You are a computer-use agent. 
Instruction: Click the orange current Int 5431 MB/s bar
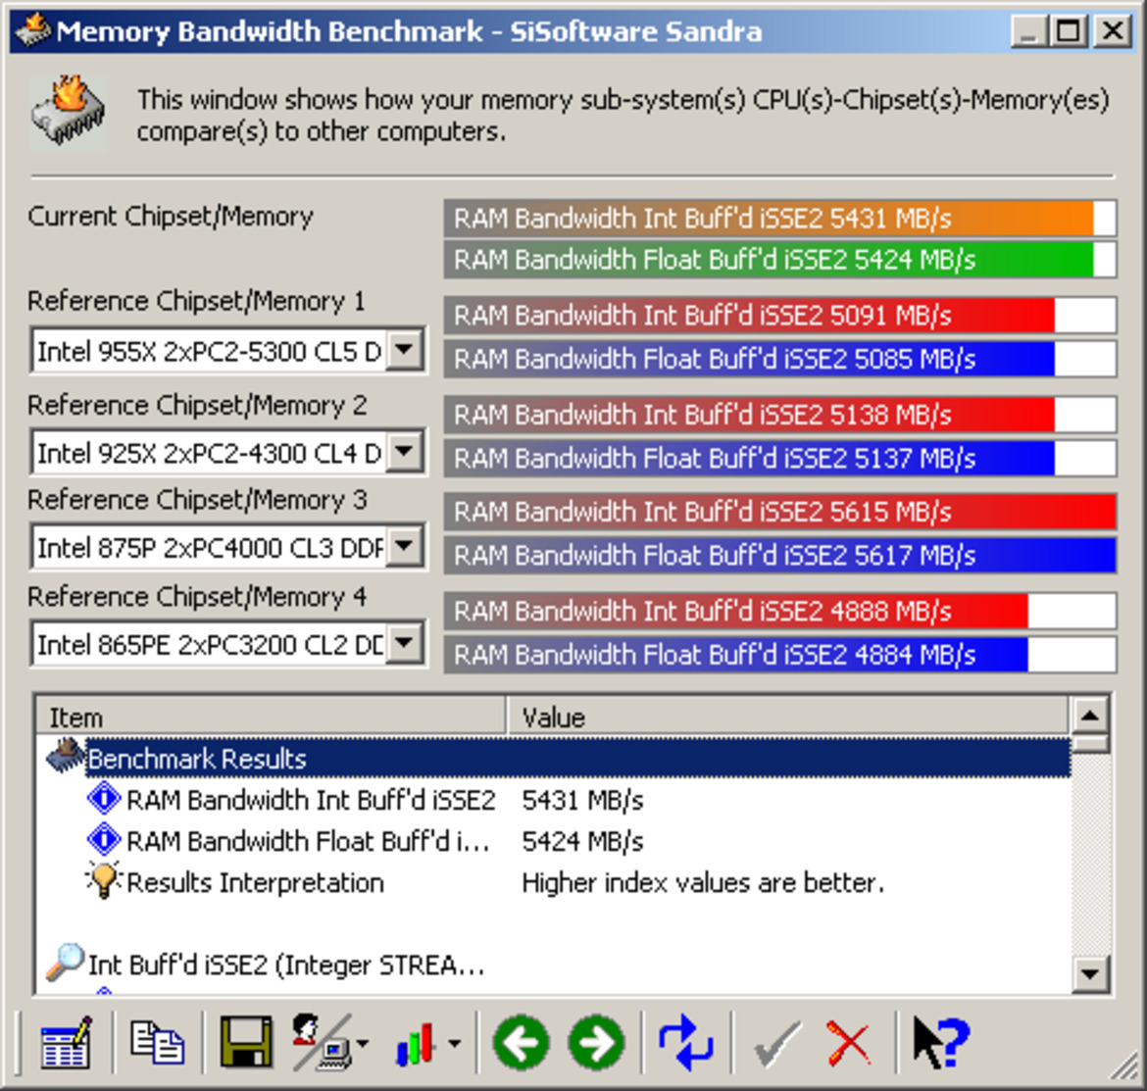pyautogui.click(x=779, y=218)
